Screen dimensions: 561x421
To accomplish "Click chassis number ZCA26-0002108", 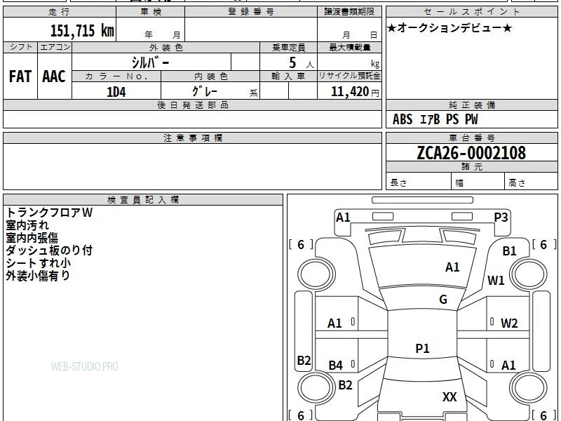I will tap(471, 153).
